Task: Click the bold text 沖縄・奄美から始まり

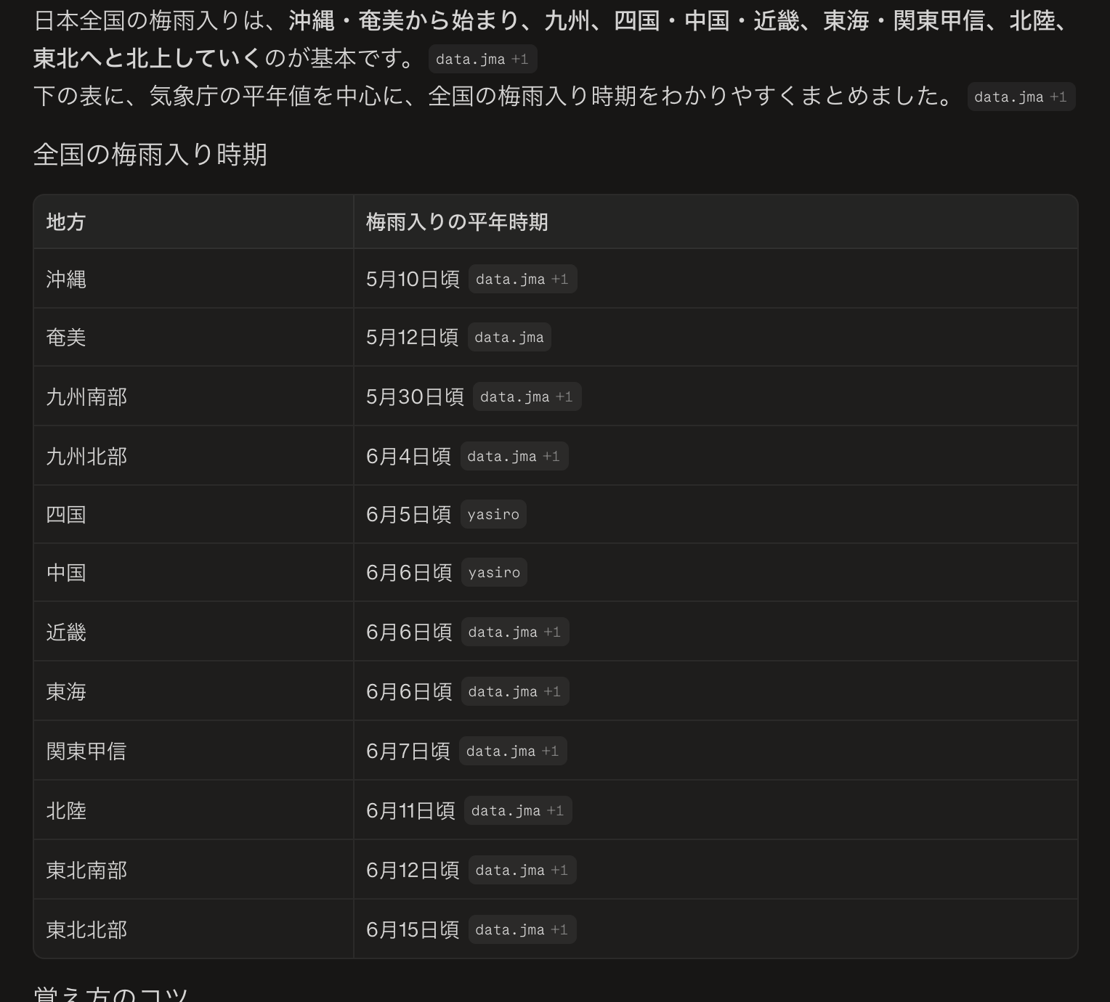Action: [x=404, y=20]
